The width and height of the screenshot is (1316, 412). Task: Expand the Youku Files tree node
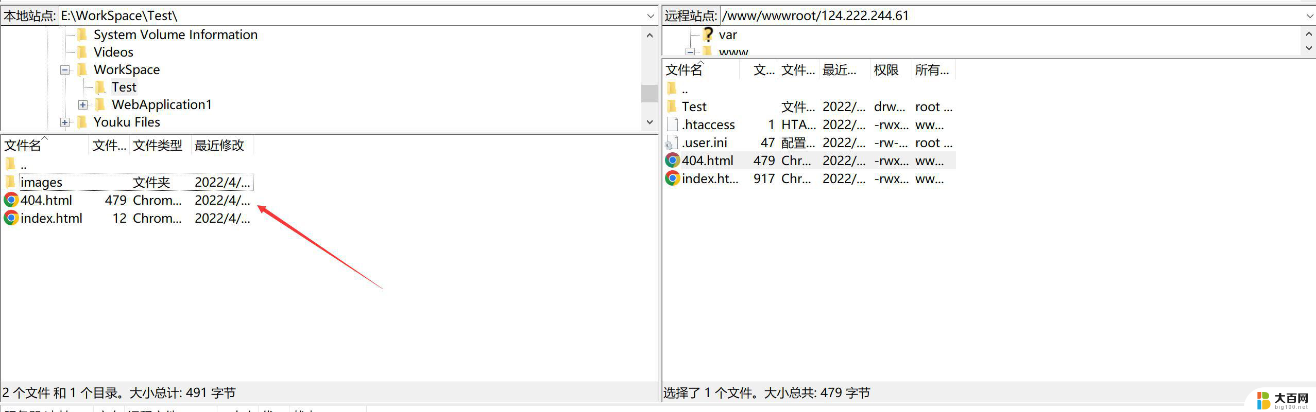[x=65, y=122]
